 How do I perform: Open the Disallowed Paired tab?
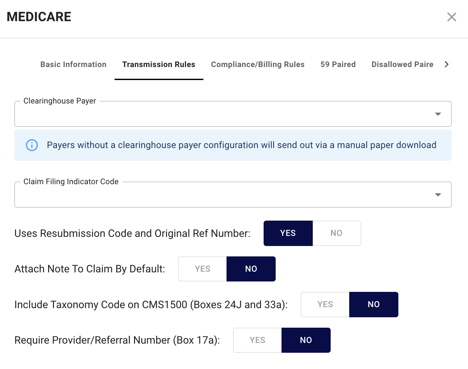tap(403, 64)
